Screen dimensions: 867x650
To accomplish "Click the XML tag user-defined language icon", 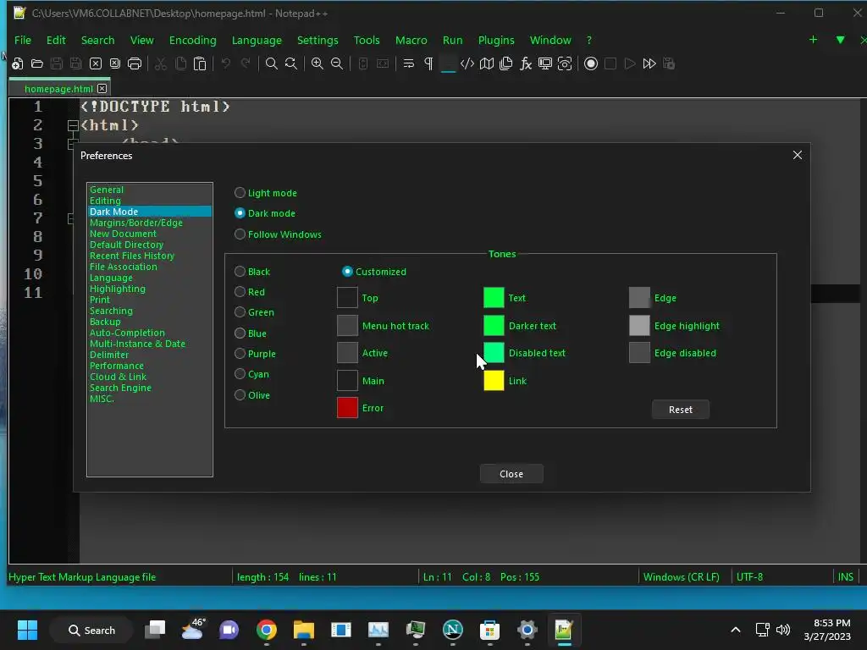I will pyautogui.click(x=467, y=63).
